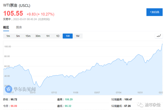
Task: Click the 100.00 price axis label
Action: 8,47
